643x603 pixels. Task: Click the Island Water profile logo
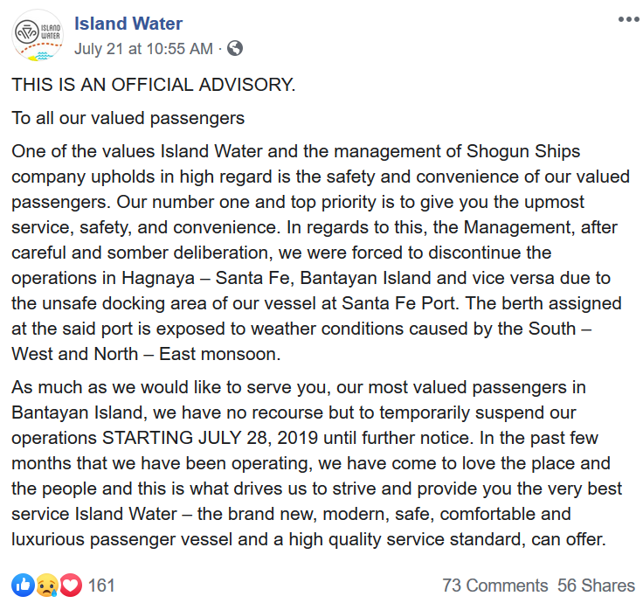(38, 35)
